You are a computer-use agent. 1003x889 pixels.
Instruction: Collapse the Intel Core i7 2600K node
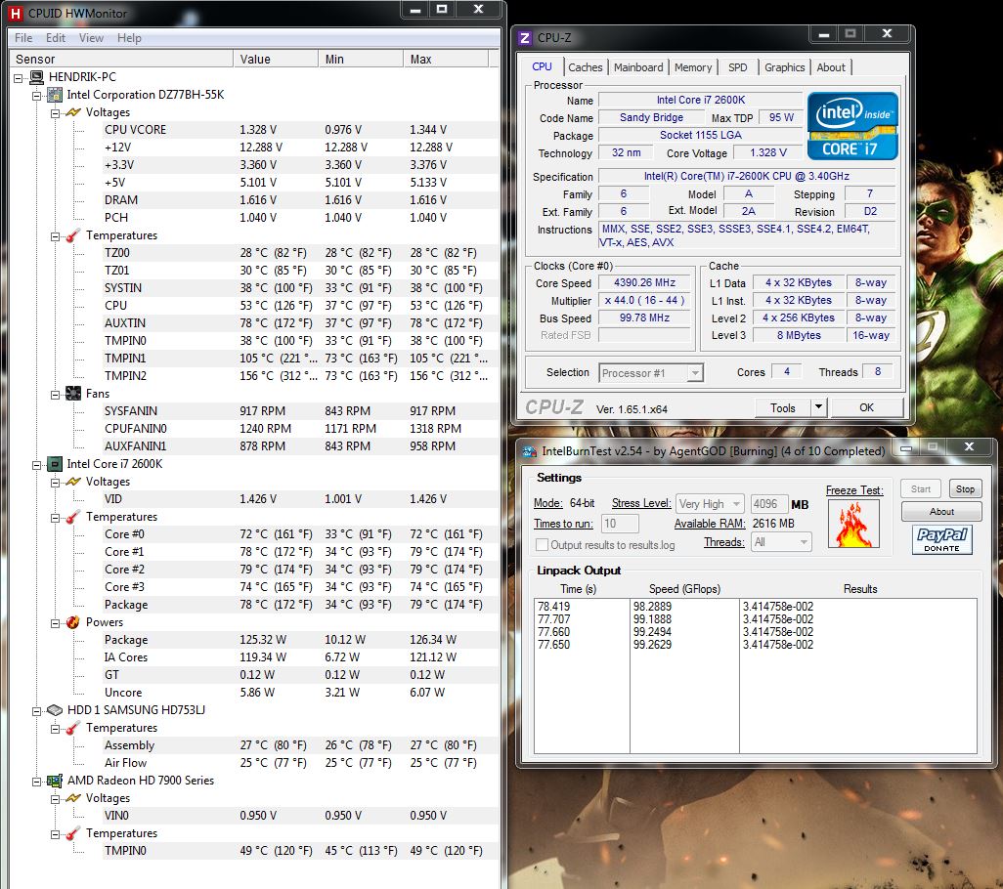tap(36, 465)
